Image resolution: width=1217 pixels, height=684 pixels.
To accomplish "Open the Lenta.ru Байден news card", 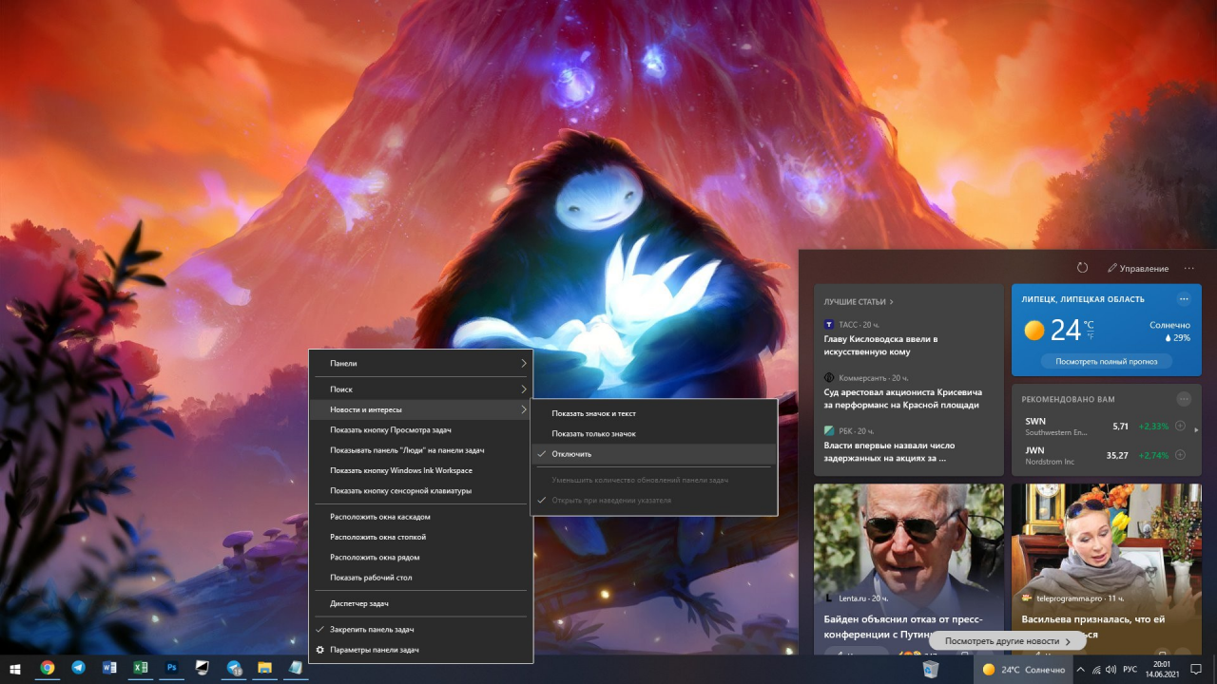I will pyautogui.click(x=909, y=568).
